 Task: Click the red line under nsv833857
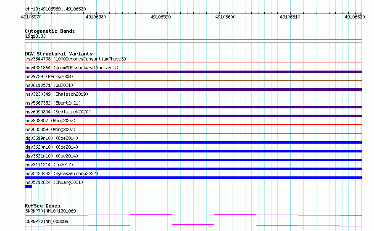(193, 125)
